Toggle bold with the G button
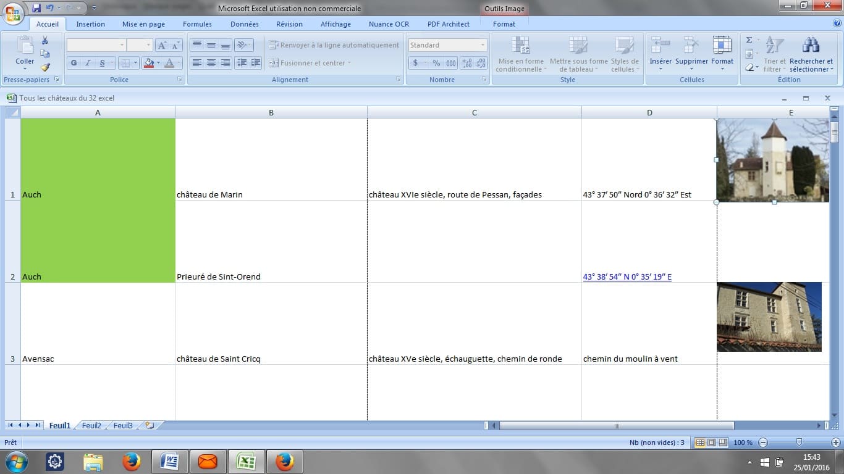Image resolution: width=844 pixels, height=474 pixels. (74, 63)
